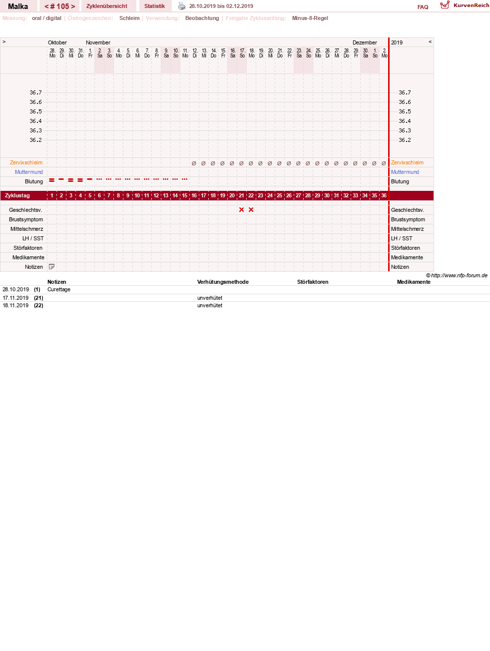Click the left Notizen row label
This screenshot has height=651, width=490.
click(34, 267)
